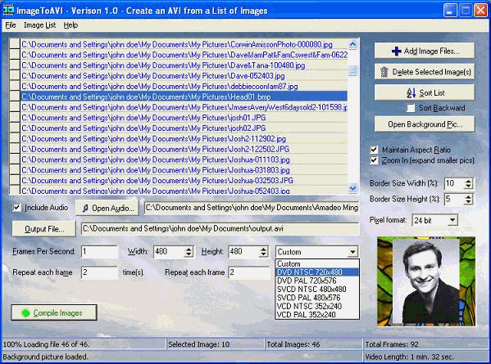This screenshot has height=364, width=491.
Task: Select the josh02.JPG list row
Action: (184, 128)
